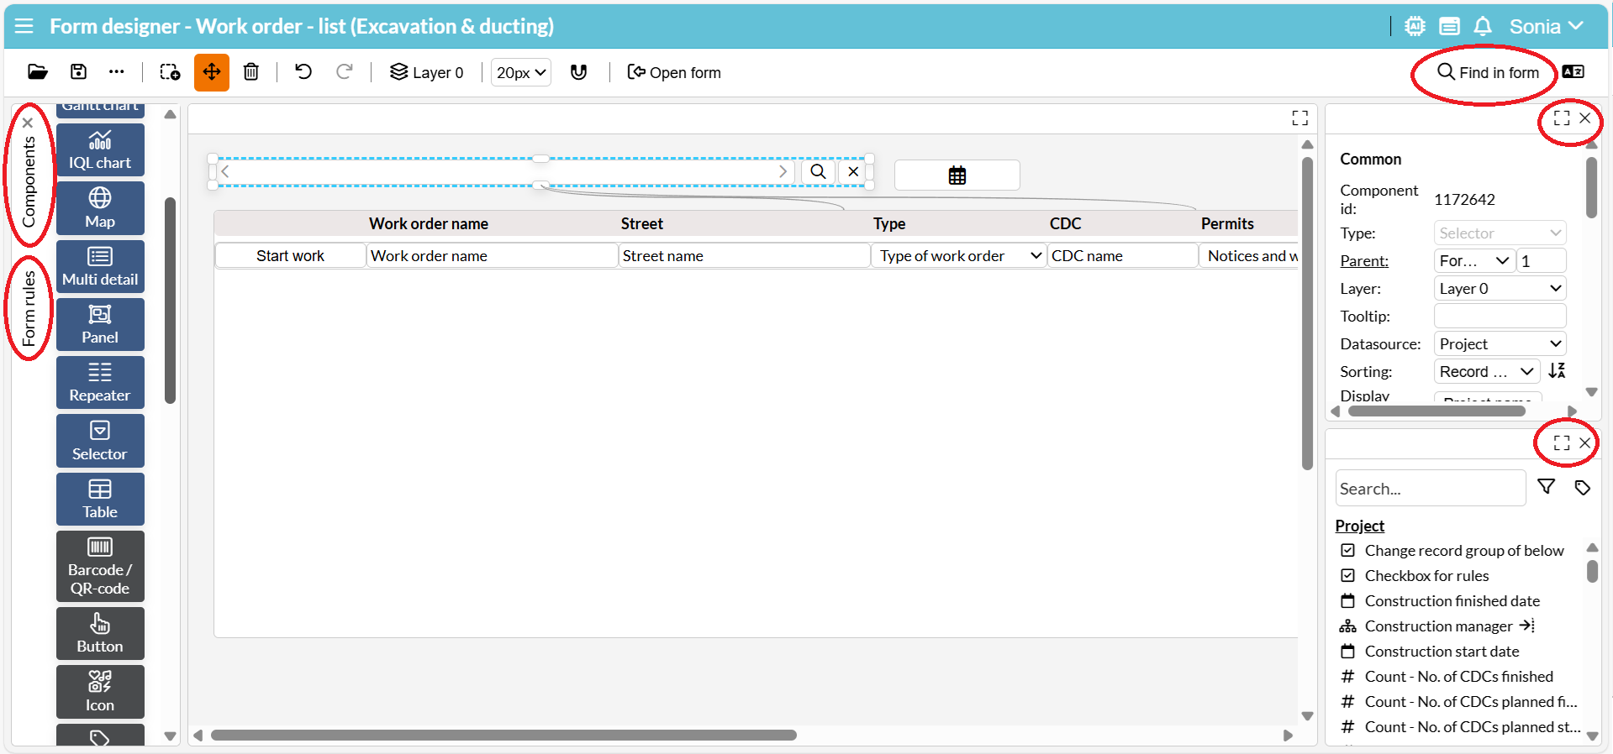Open the Datasource Project dropdown
This screenshot has height=754, width=1613.
(x=1500, y=343)
